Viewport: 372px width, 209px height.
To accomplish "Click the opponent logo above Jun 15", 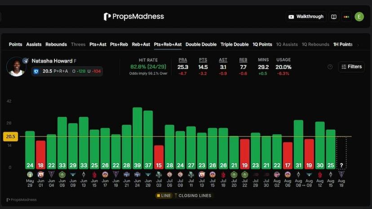I will pyautogui.click(x=94, y=174).
